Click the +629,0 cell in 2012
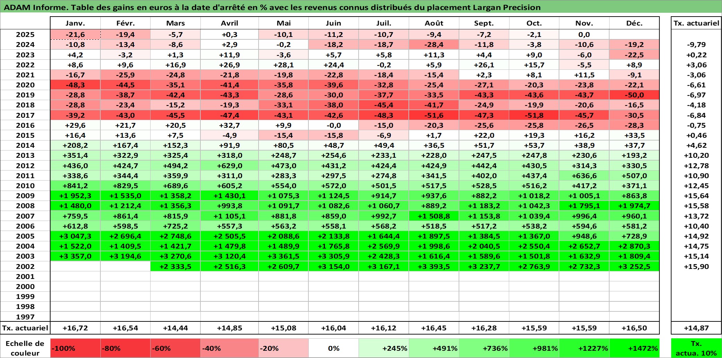This screenshot has height=358, width=722. pyautogui.click(x=229, y=166)
